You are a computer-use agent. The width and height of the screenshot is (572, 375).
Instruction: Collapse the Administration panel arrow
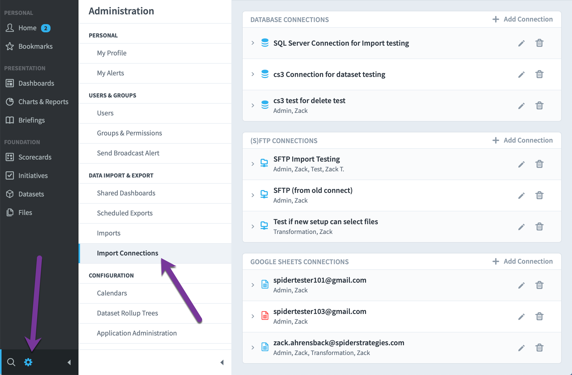tap(222, 362)
